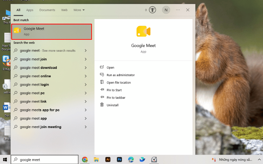Open the N user account avatar
263x164 pixels.
tap(166, 10)
